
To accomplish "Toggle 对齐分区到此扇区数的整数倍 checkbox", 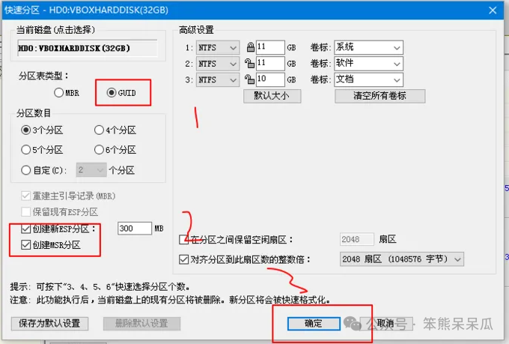I will pyautogui.click(x=183, y=259).
